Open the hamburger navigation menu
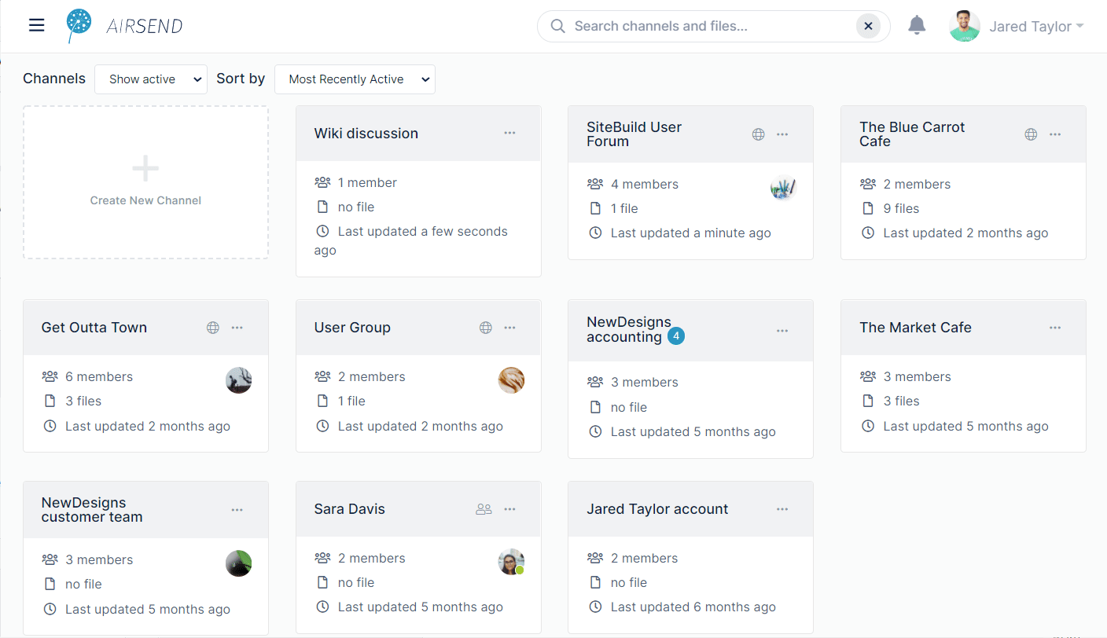 36,26
